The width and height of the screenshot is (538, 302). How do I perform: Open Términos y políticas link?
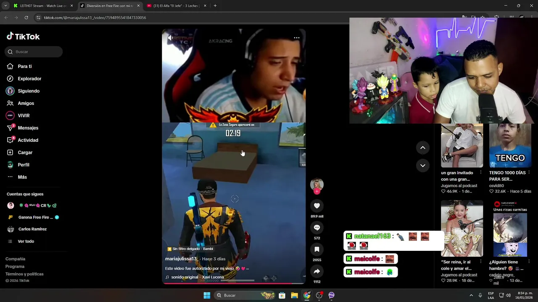pyautogui.click(x=24, y=274)
